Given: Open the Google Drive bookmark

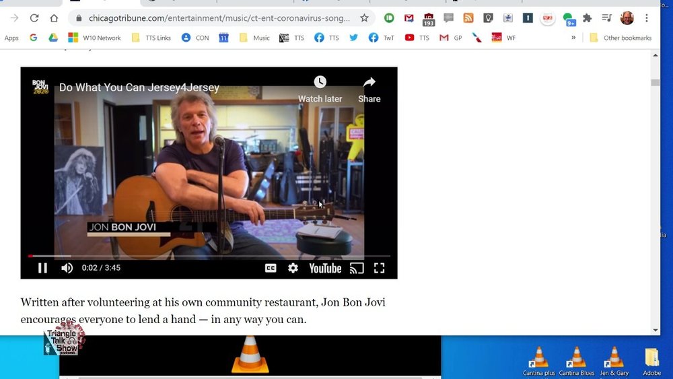Looking at the screenshot, I should point(52,38).
